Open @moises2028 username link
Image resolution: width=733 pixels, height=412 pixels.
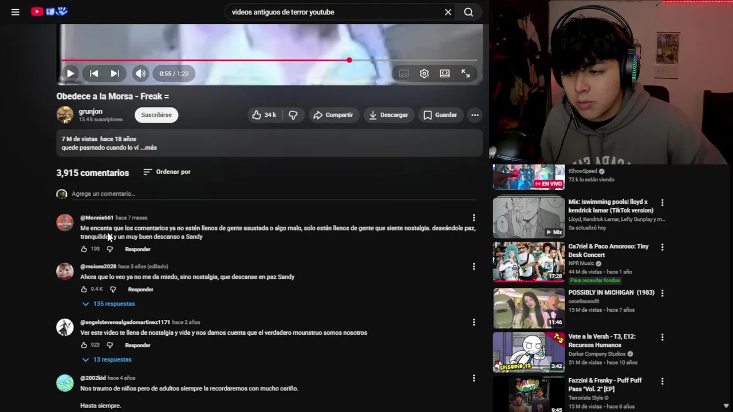coord(98,267)
